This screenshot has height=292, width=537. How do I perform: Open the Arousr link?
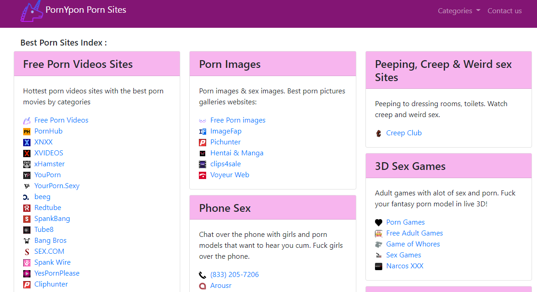(x=221, y=286)
